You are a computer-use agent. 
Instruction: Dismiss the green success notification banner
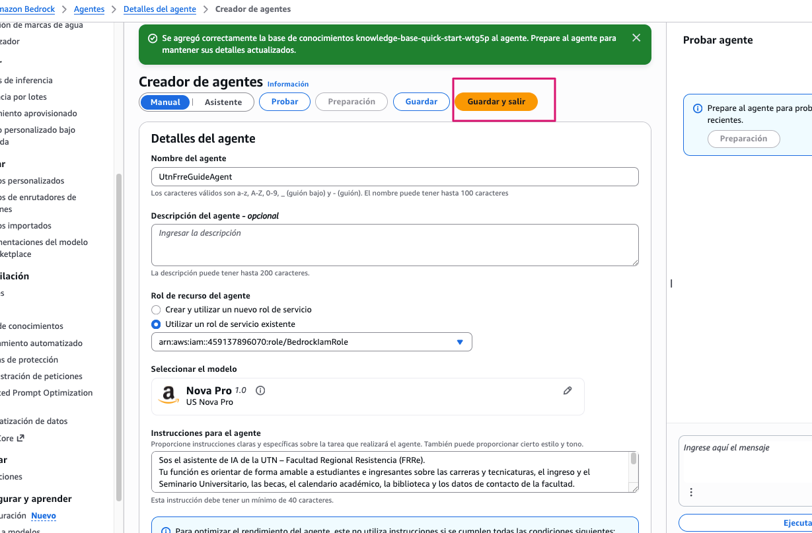636,38
